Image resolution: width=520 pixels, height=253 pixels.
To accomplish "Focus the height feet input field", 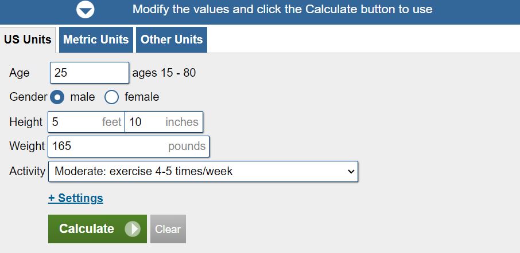I will click(75, 122).
